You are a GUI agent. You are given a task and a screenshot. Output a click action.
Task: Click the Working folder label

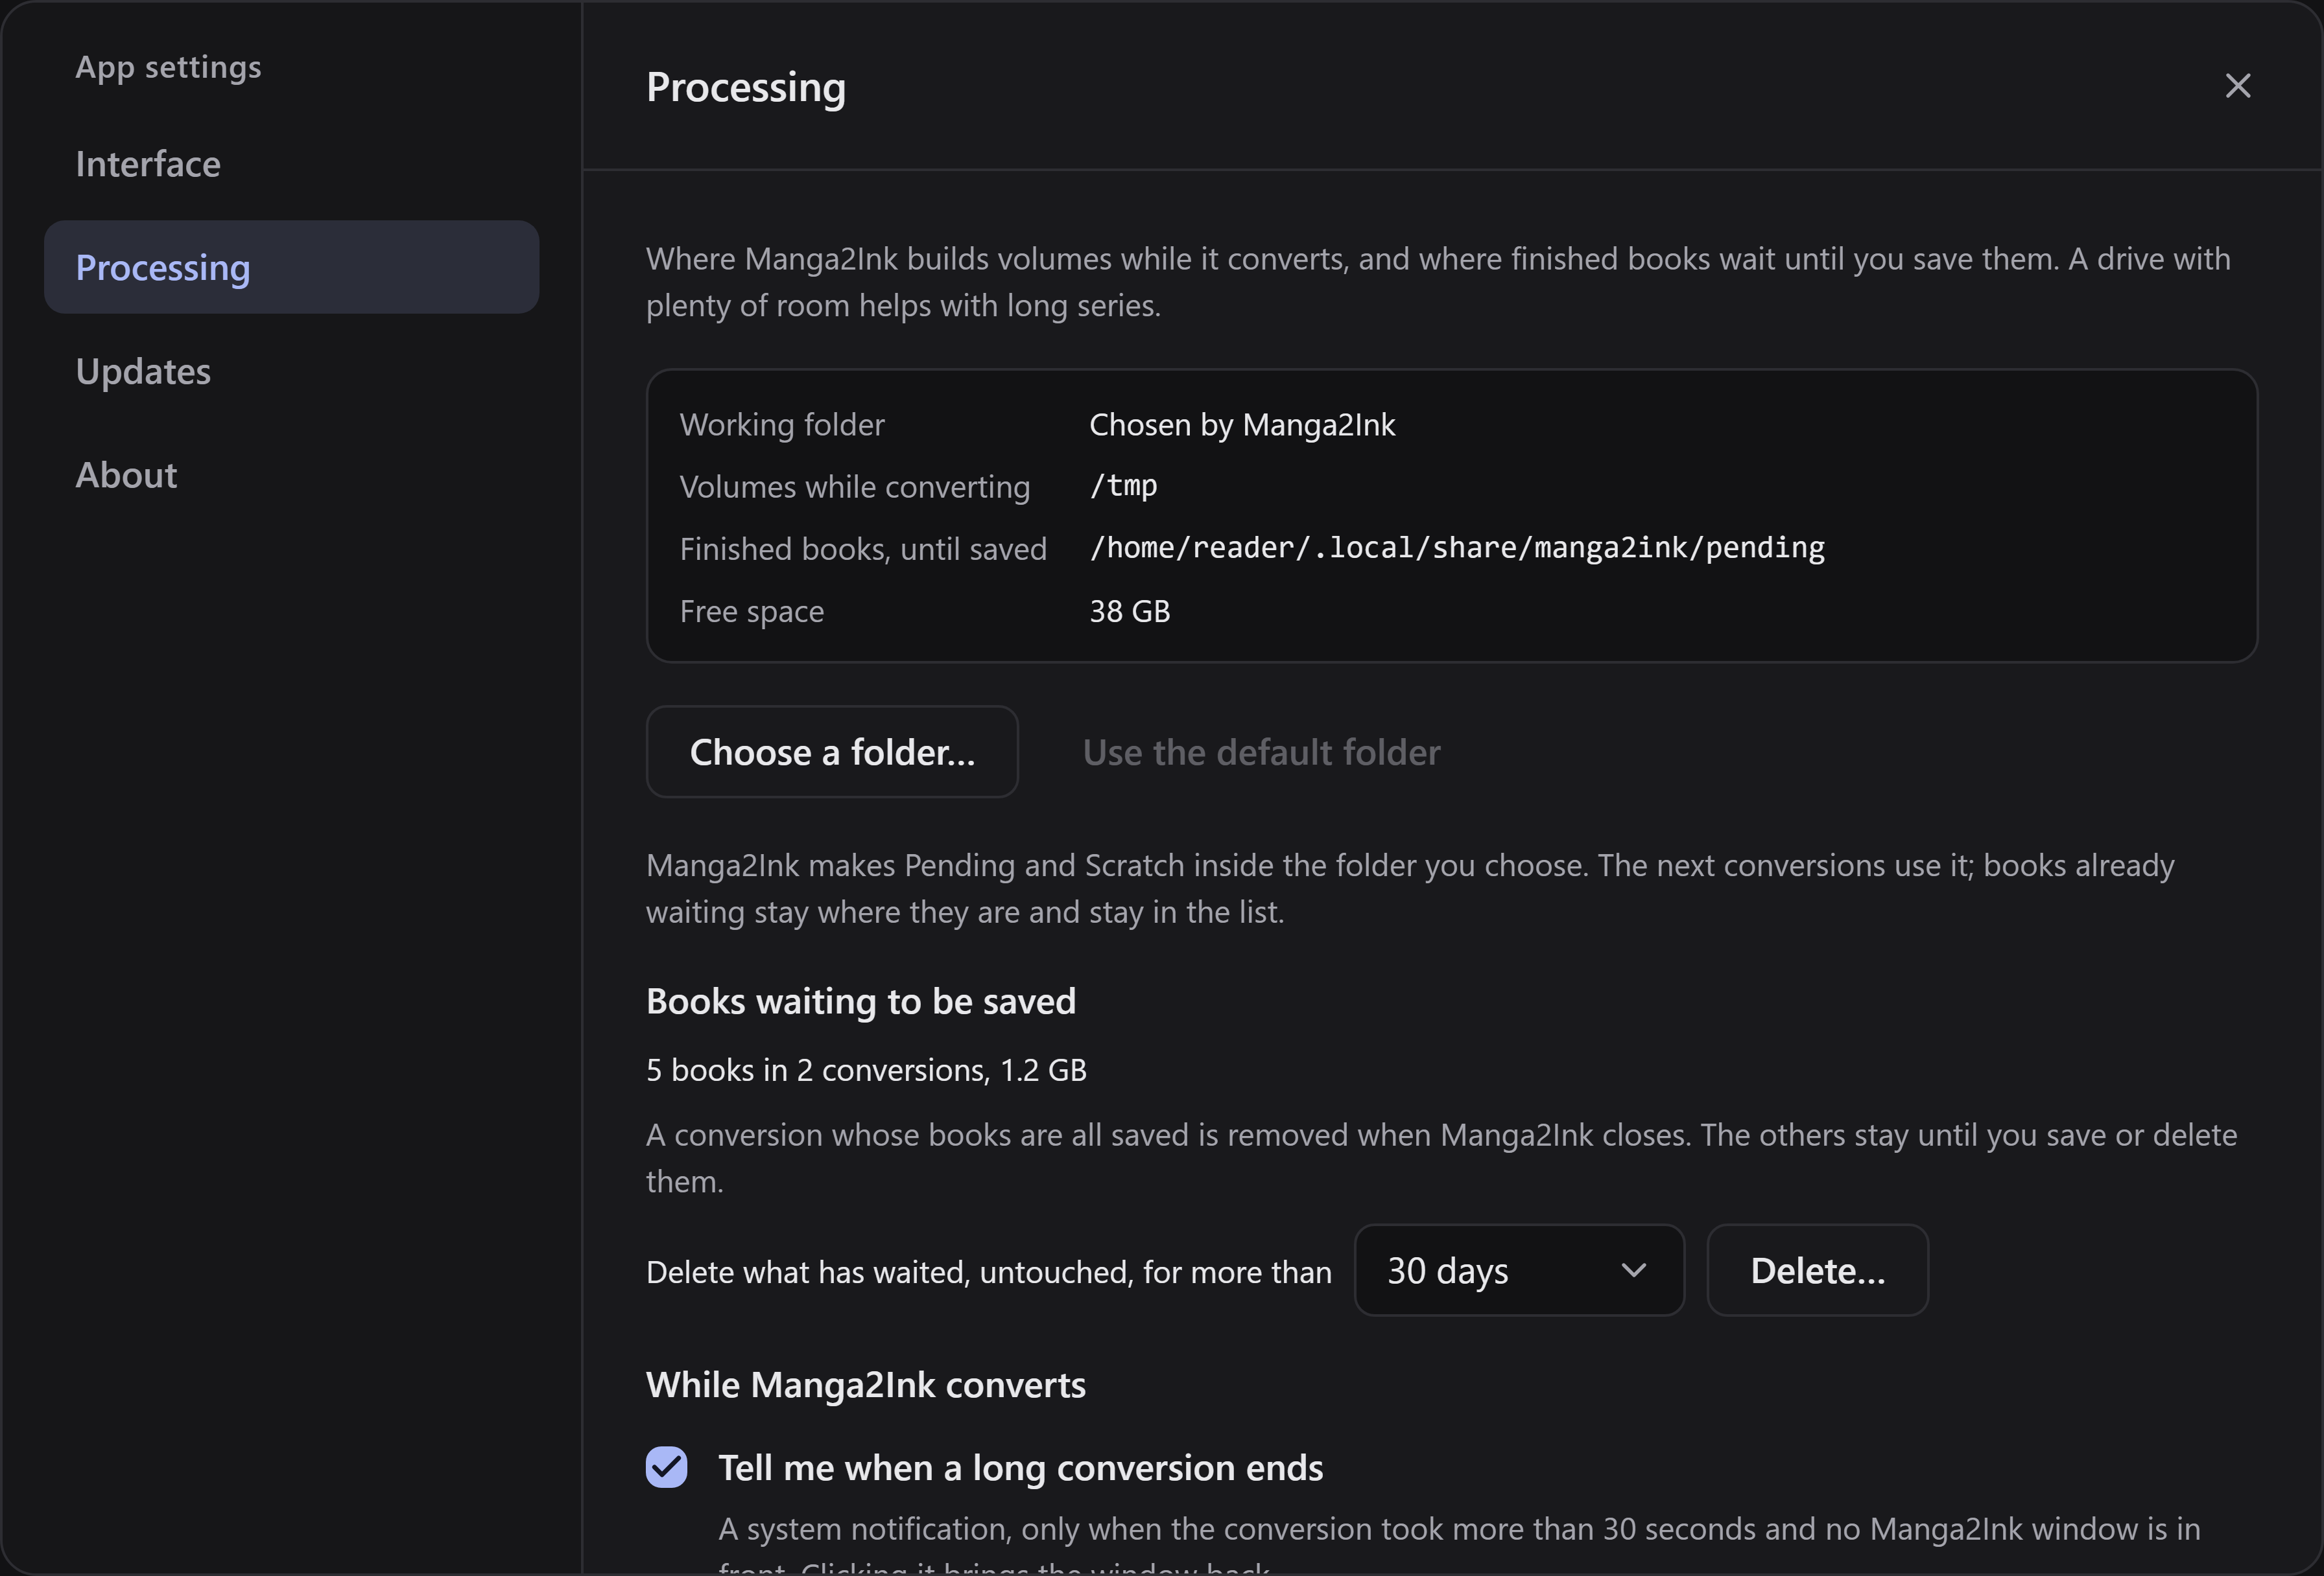coord(782,424)
